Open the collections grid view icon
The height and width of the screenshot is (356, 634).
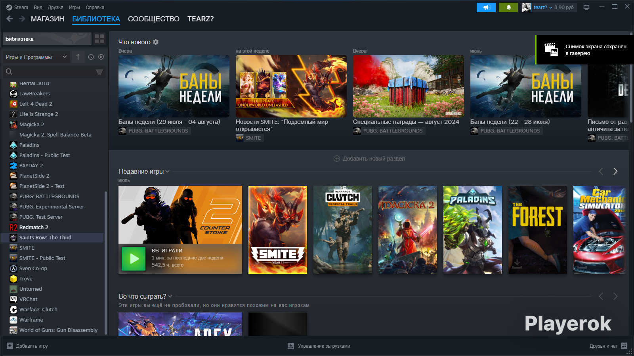(x=99, y=39)
